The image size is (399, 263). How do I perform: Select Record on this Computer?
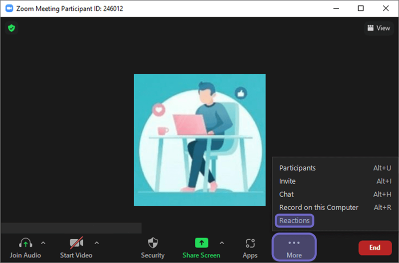click(335, 208)
